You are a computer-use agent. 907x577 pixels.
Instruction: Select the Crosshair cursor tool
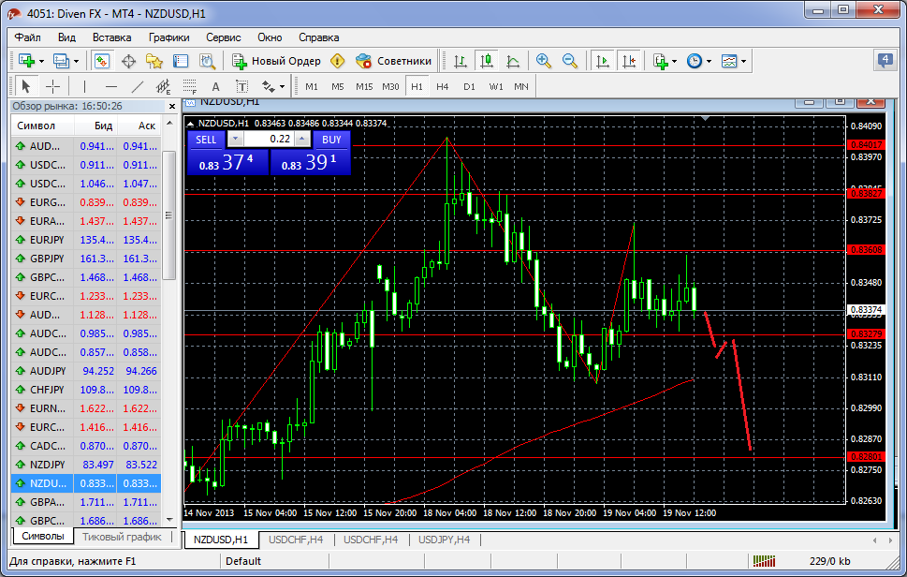coord(53,86)
